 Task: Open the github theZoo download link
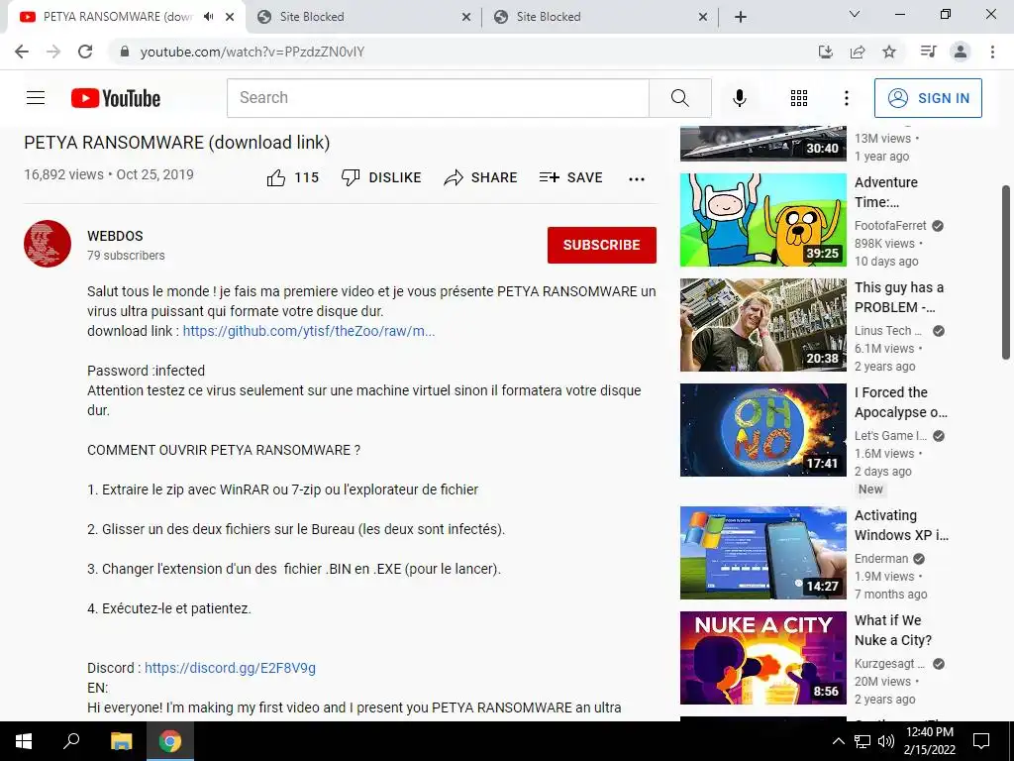pyautogui.click(x=309, y=331)
